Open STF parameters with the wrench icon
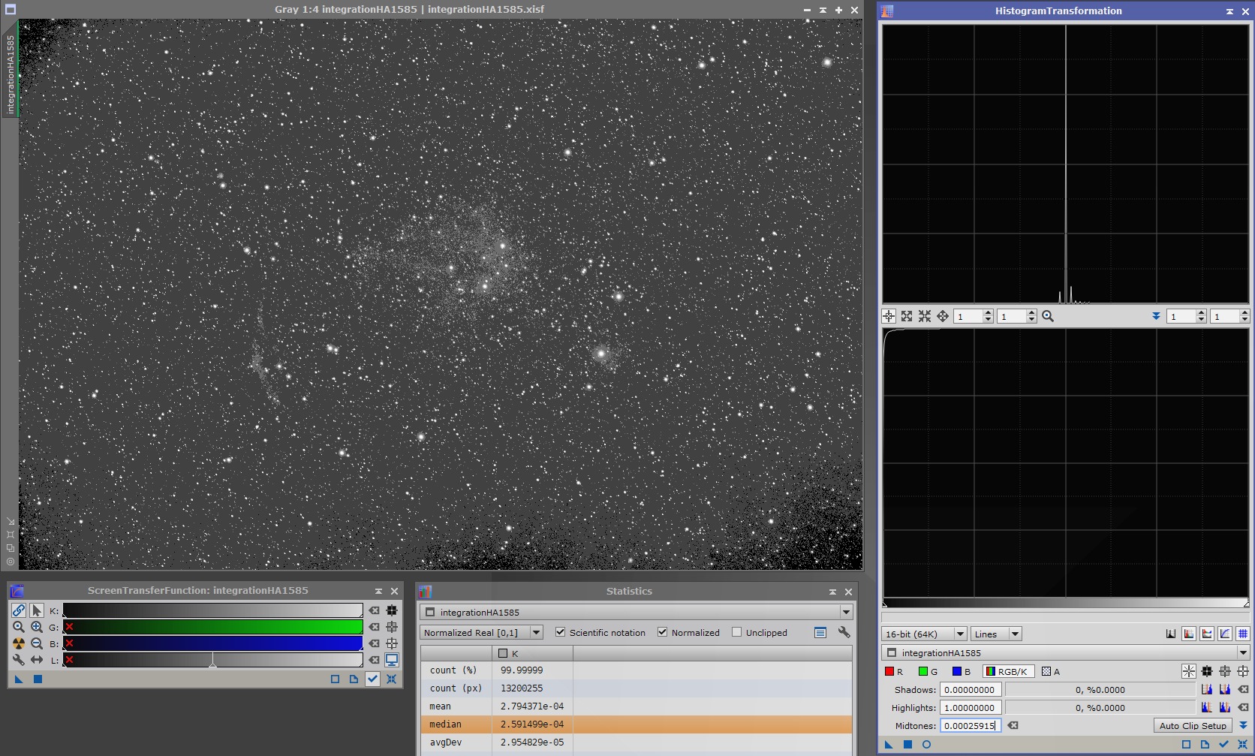The image size is (1255, 756). click(x=19, y=660)
